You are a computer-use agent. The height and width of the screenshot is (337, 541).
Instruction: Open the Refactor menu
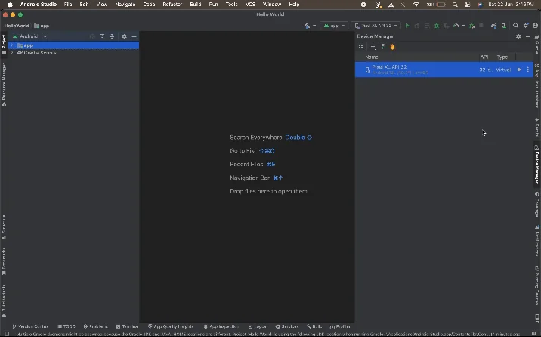172,4
